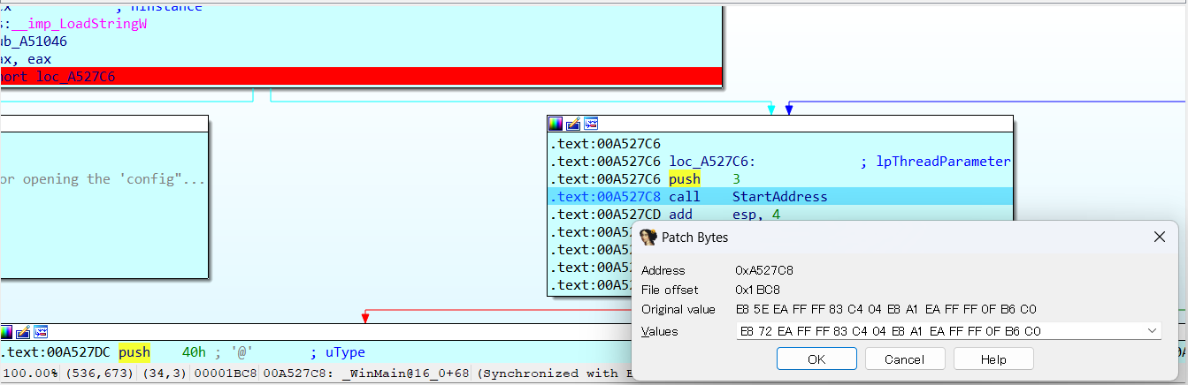Open Help for Patch Bytes
This screenshot has width=1188, height=385.
993,359
